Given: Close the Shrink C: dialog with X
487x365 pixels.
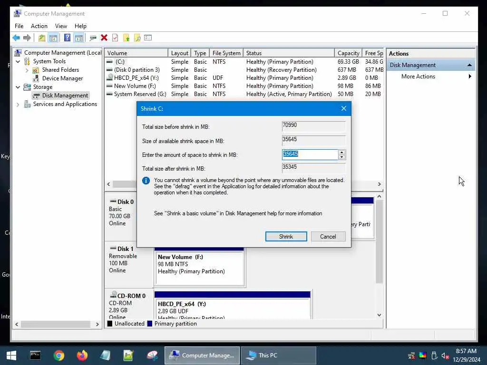Looking at the screenshot, I should pos(343,109).
